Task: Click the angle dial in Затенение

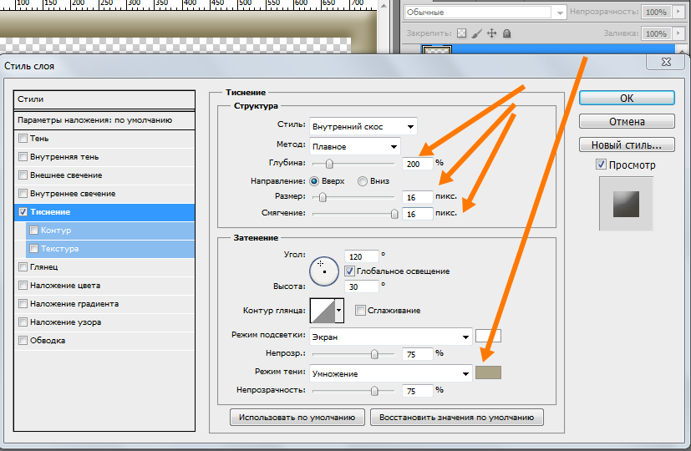Action: (324, 271)
